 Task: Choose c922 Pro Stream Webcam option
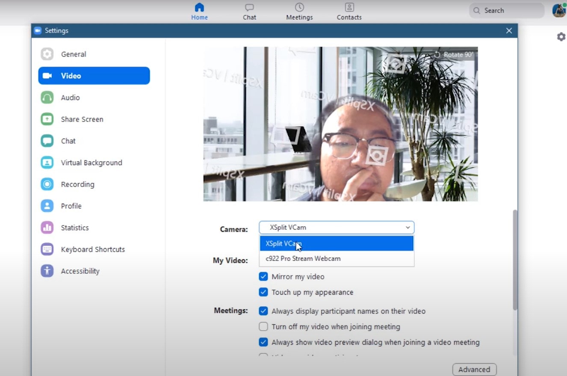[x=303, y=259]
